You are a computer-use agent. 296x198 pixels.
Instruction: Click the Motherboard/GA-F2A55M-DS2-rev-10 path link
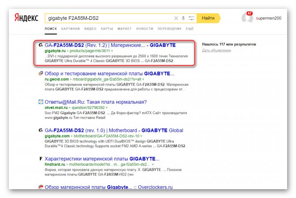(106, 136)
